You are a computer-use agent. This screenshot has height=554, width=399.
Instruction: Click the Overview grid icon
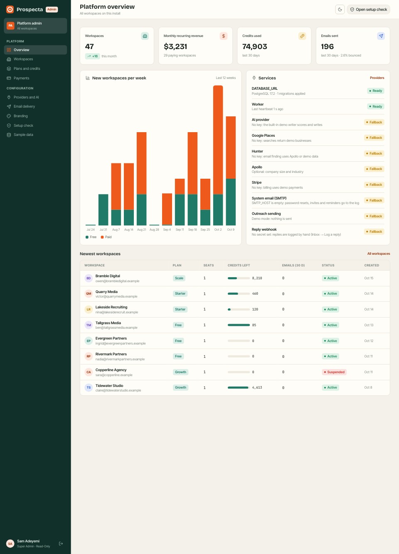tap(9, 50)
